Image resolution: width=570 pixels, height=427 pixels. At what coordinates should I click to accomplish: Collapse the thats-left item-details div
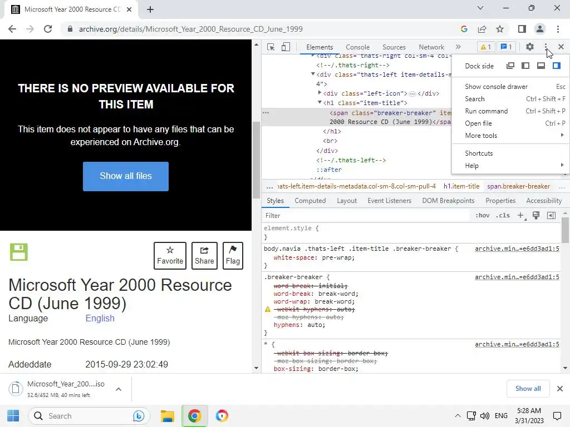click(x=313, y=74)
